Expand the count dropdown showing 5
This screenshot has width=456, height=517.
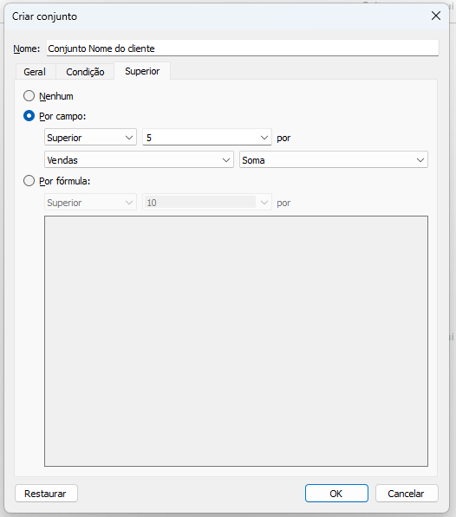coord(207,137)
